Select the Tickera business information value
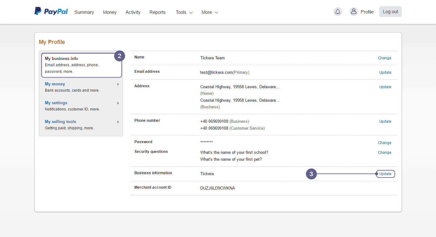The image size is (436, 237). click(x=207, y=174)
